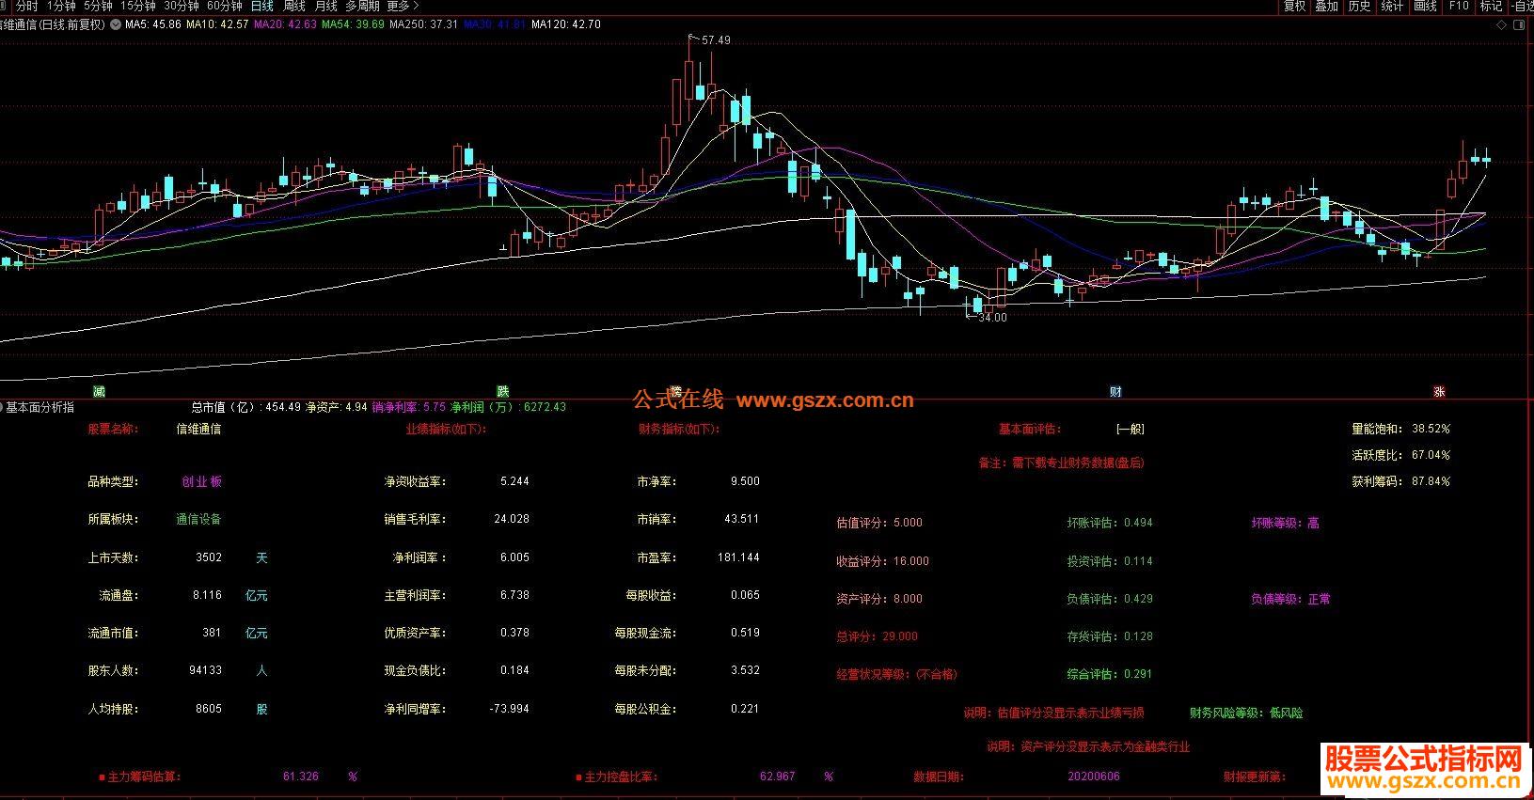This screenshot has height=800, width=1534.
Task: Click the MA10: 42.57 indicator label
Action: 217,24
